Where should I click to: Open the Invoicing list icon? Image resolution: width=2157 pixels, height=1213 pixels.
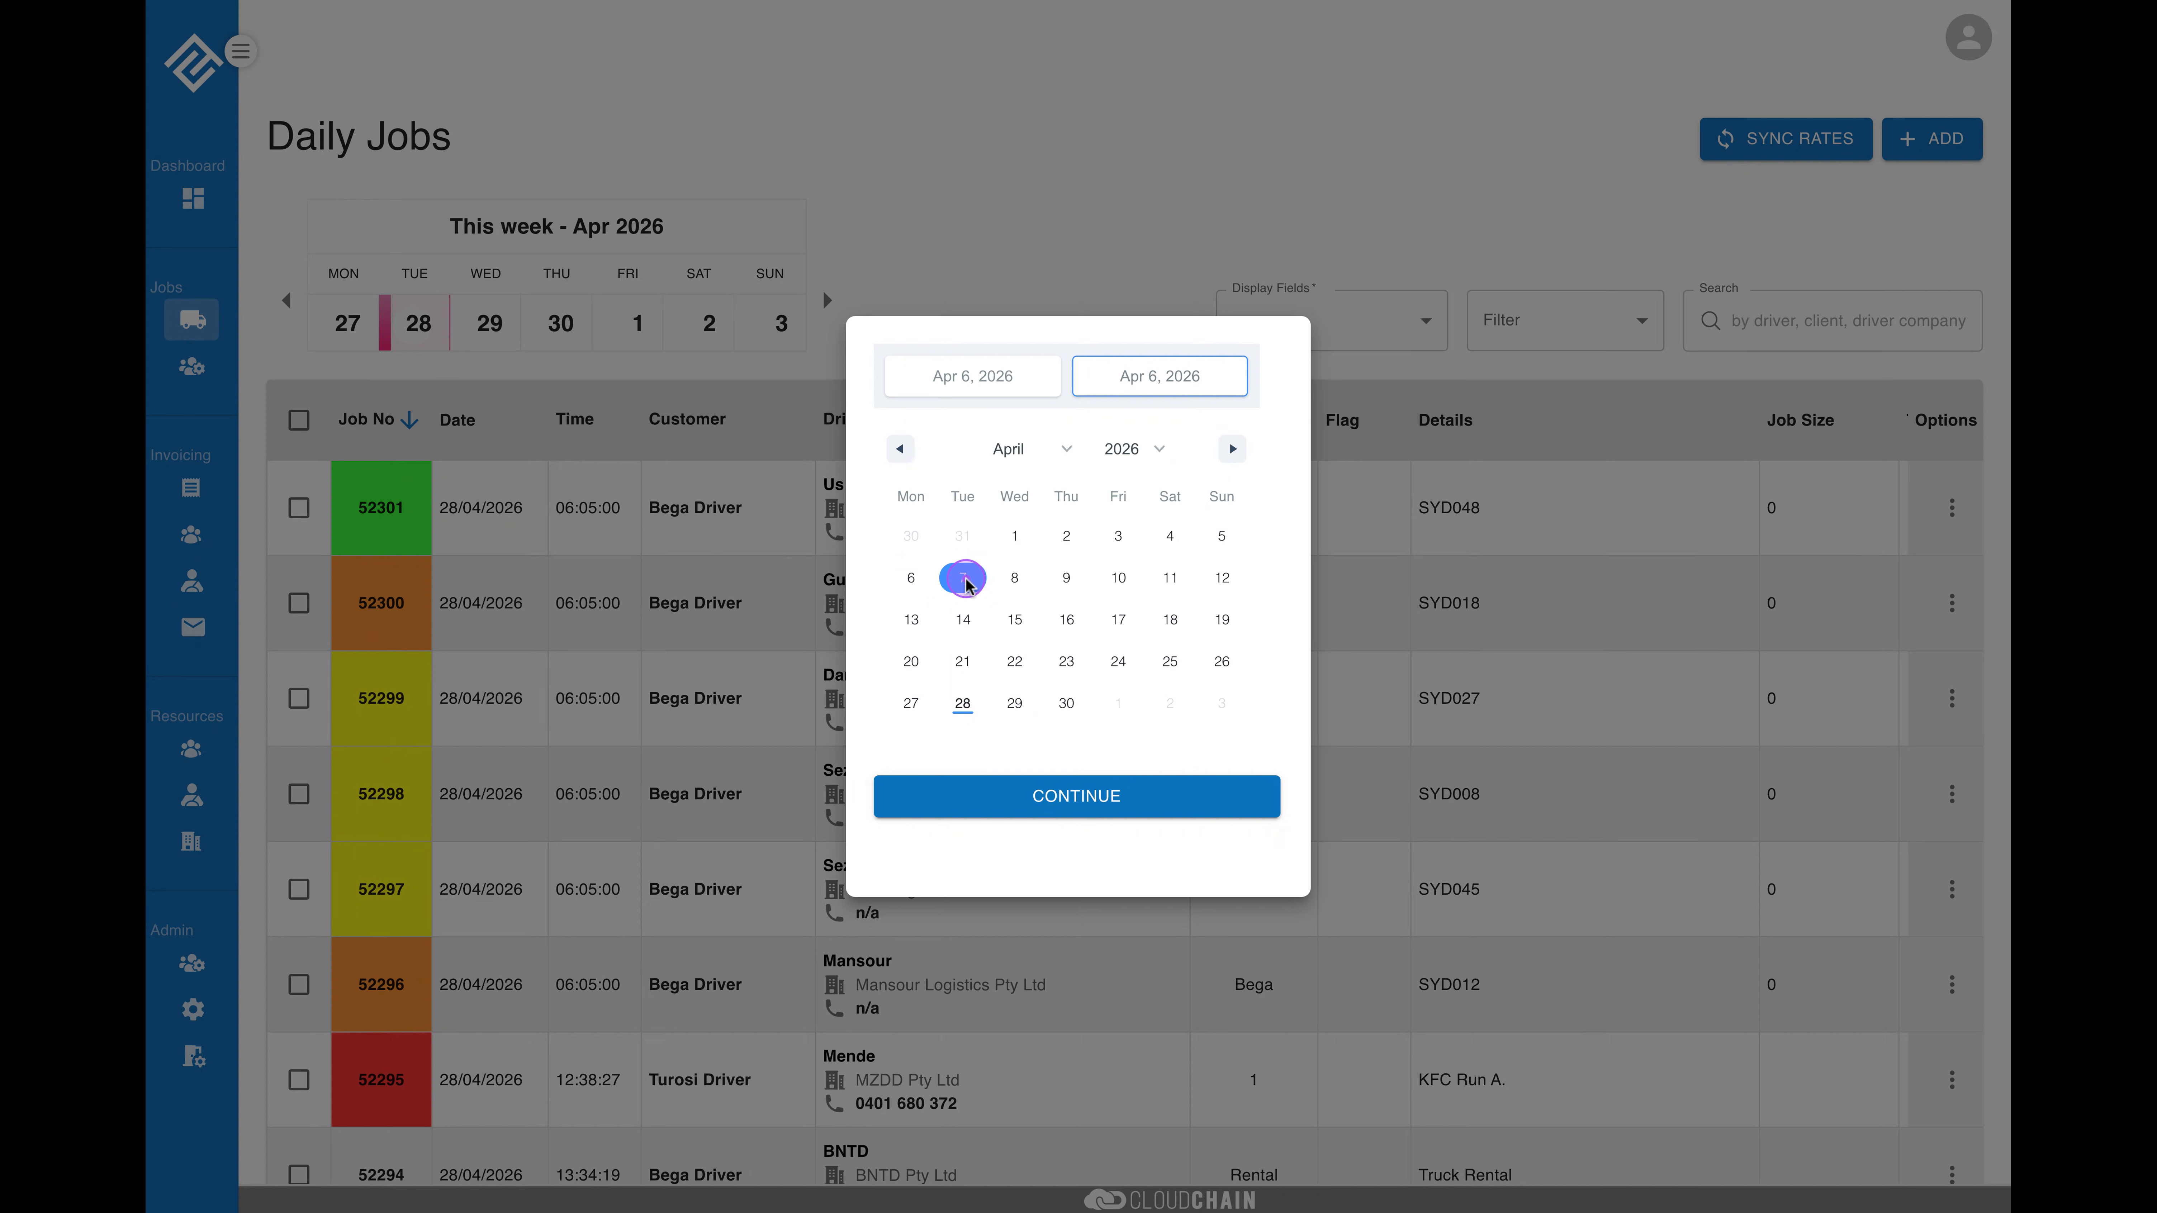point(191,488)
